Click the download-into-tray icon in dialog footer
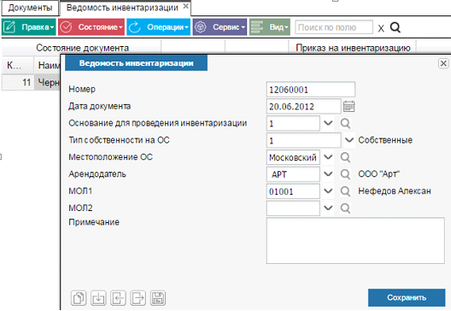The width and height of the screenshot is (451, 311). (98, 298)
